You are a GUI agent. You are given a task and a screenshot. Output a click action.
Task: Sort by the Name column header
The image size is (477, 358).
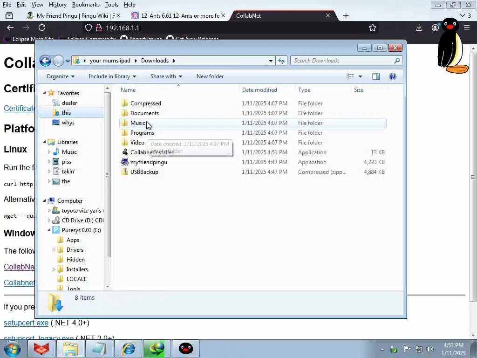(x=178, y=90)
